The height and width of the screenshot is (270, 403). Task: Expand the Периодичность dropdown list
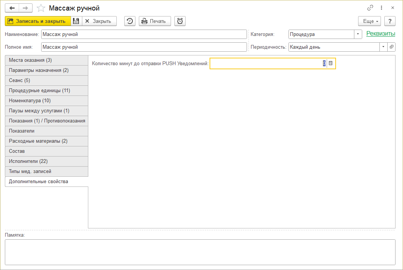(x=383, y=47)
